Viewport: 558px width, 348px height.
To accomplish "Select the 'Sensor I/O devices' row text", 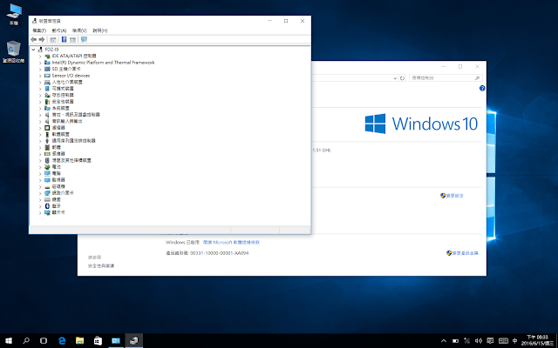I will click(x=71, y=76).
